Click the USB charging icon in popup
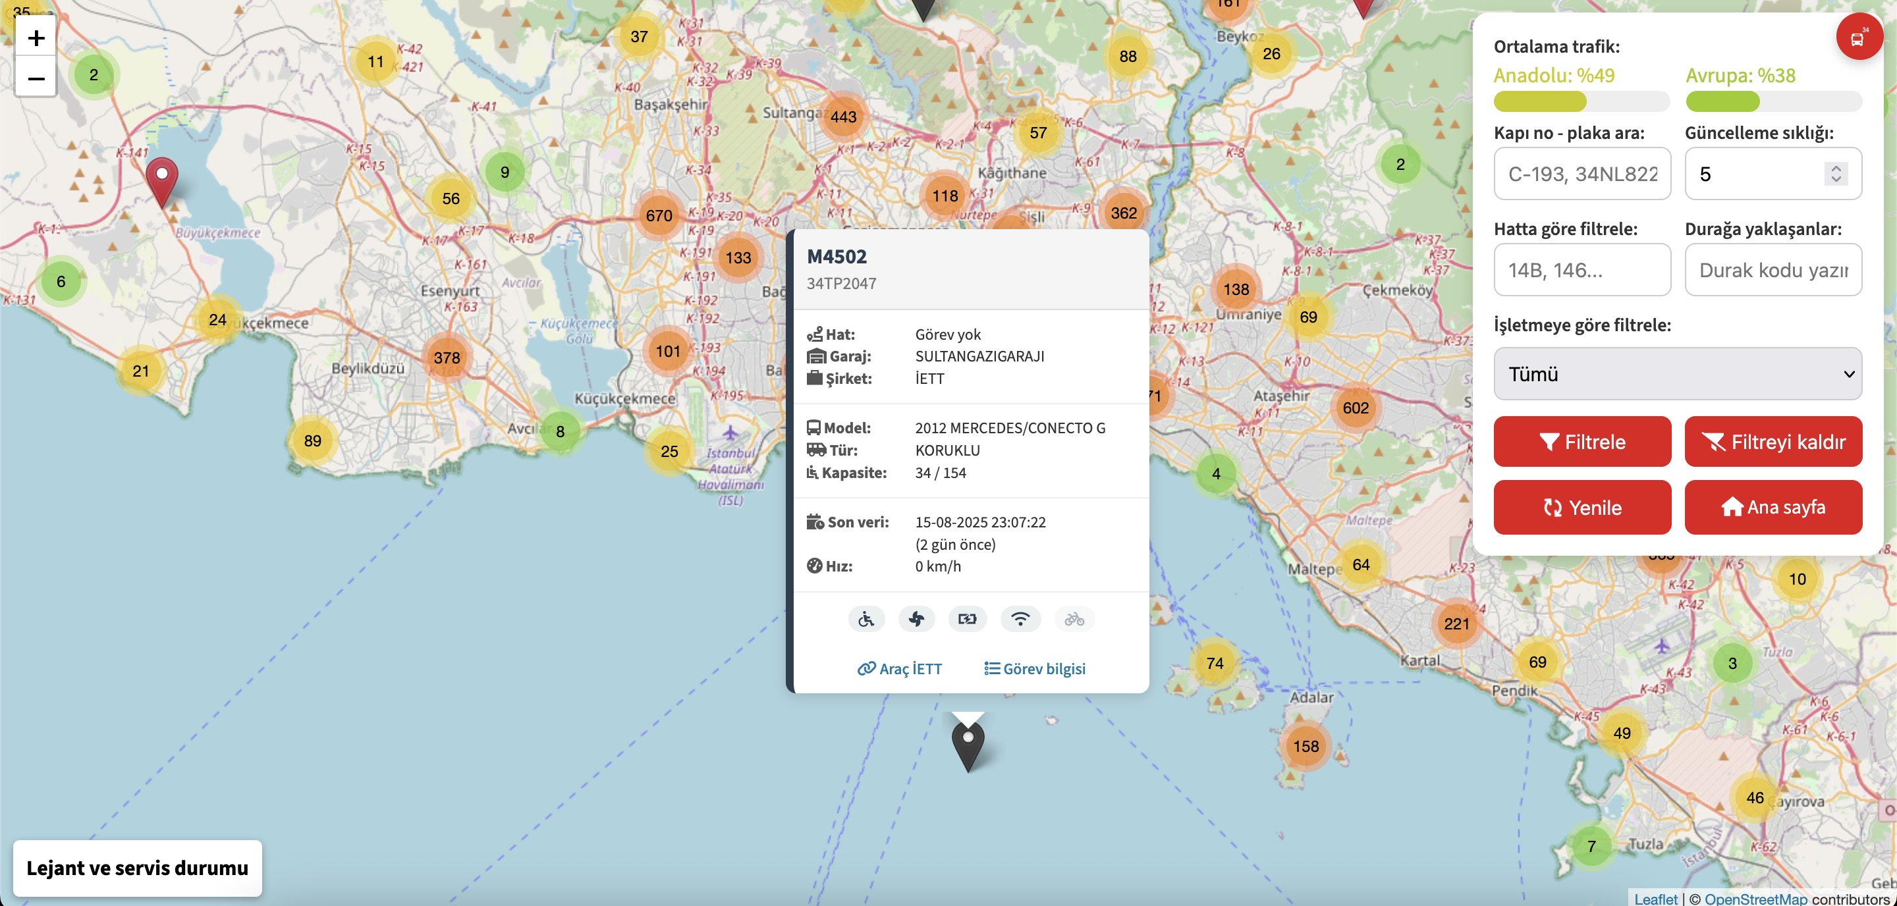 click(x=968, y=619)
